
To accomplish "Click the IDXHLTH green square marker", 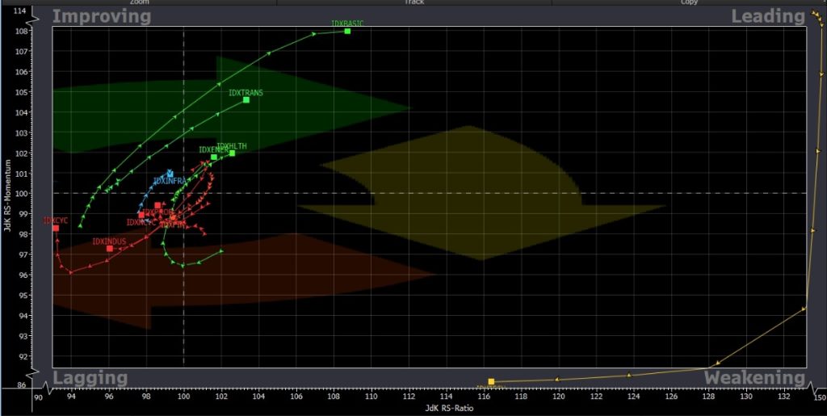I will tap(232, 153).
